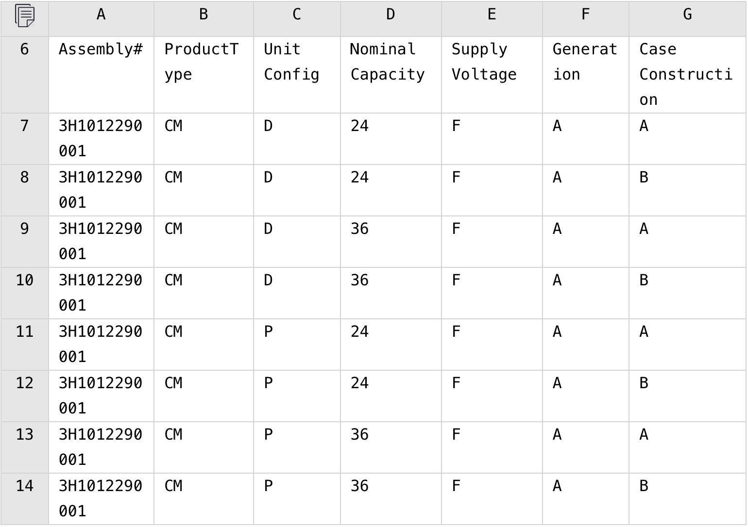Screen dimensions: 748x527
Task: Select the Unit Config cell in row 11
Action: 297,345
